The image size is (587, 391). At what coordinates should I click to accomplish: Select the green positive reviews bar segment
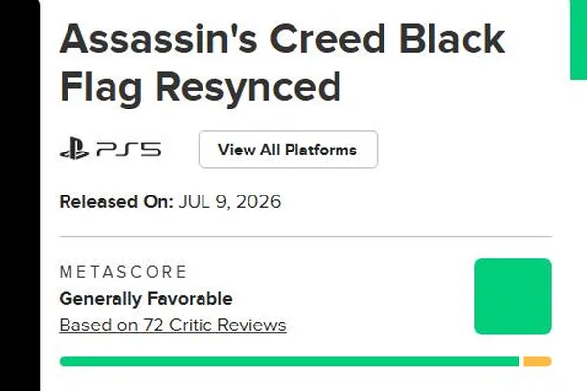289,361
